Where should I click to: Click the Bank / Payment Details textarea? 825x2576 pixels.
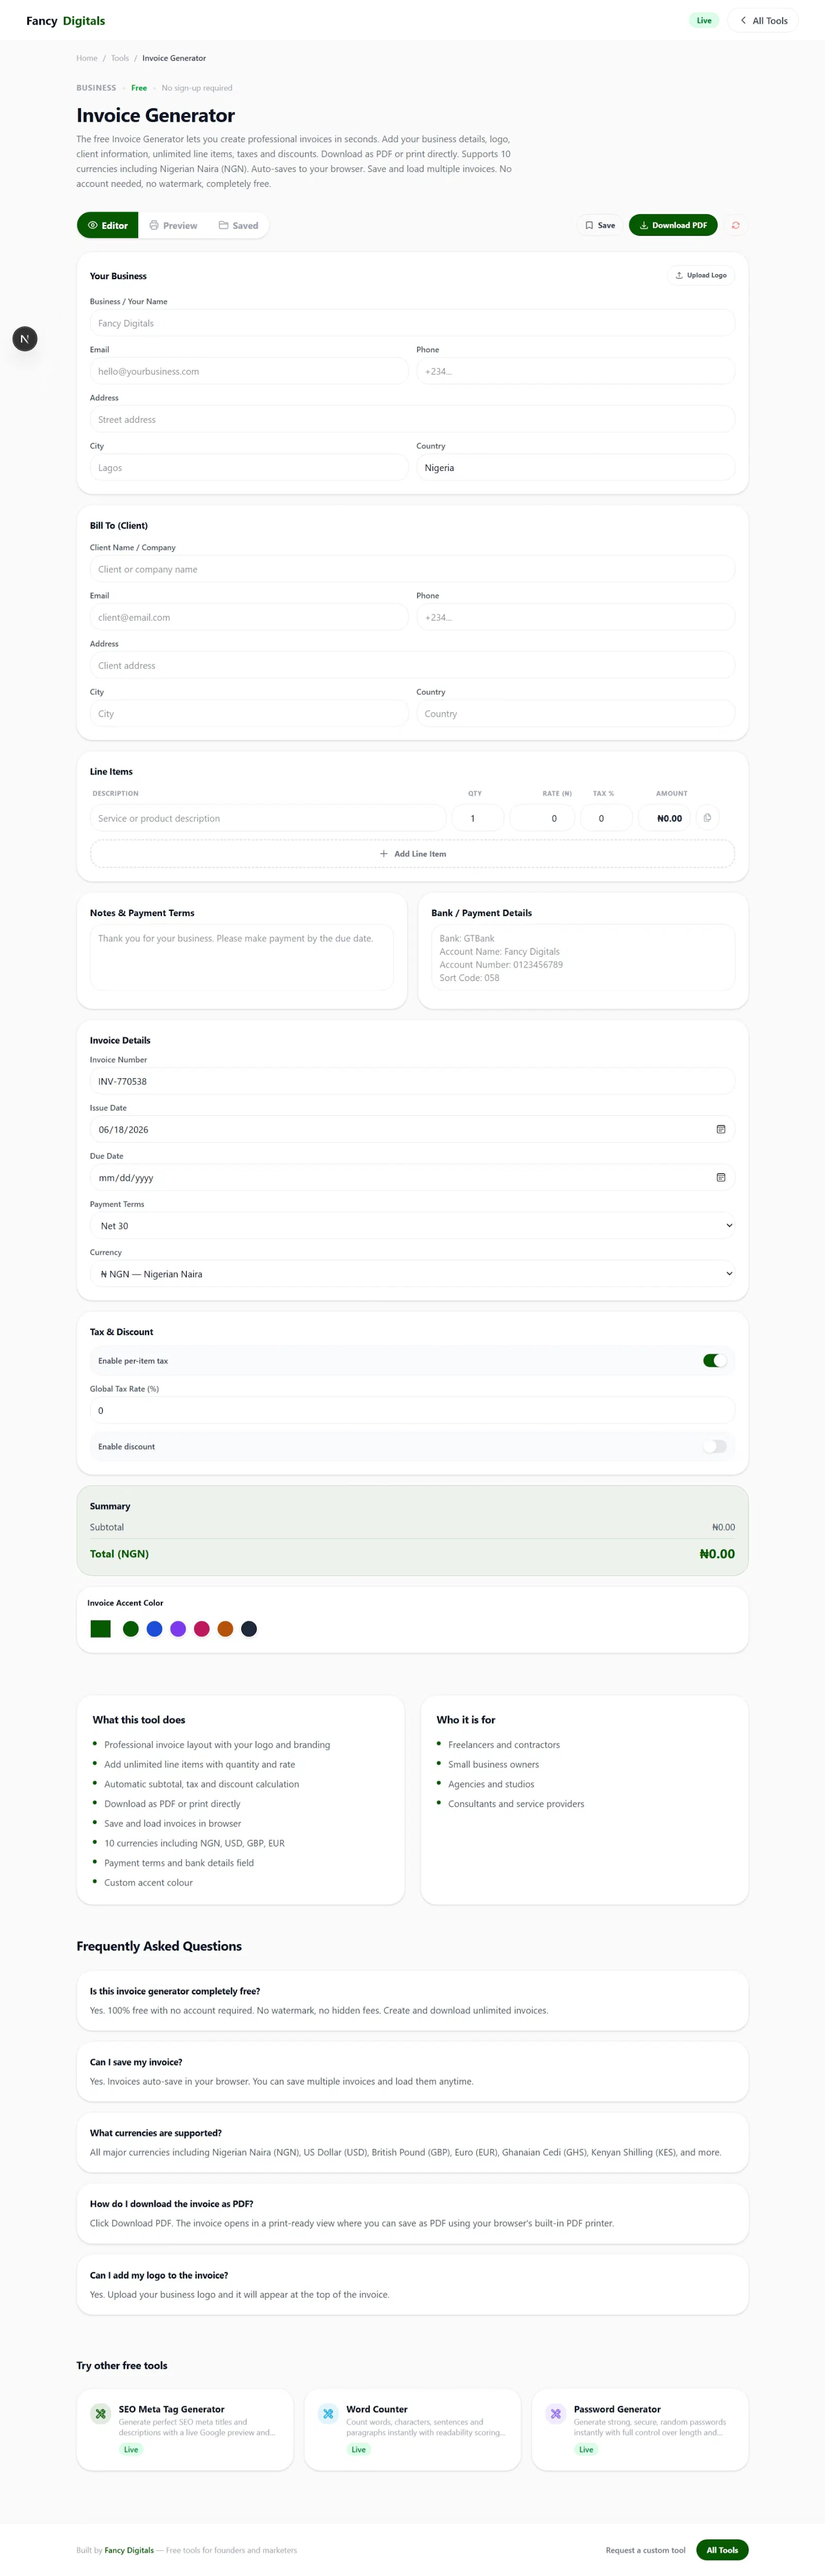(x=583, y=957)
